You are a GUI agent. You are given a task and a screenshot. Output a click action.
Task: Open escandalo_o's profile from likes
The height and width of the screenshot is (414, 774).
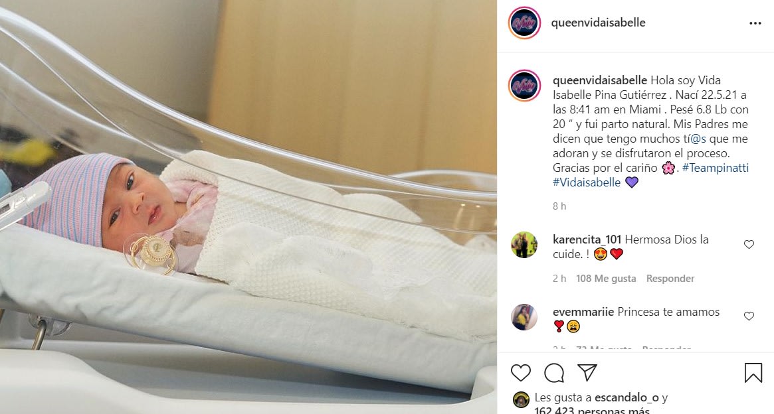[627, 397]
